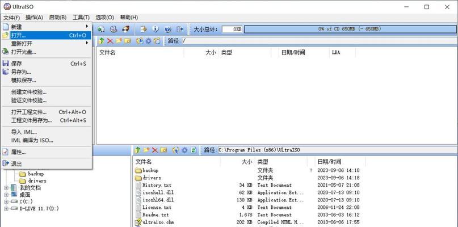The height and width of the screenshot is (227, 458).
Task: Click the blue help question-mark icon
Action: click(167, 29)
